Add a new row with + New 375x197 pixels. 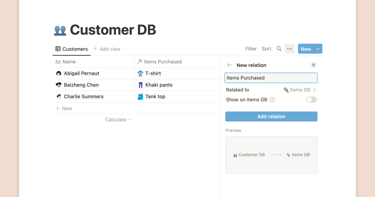[64, 109]
